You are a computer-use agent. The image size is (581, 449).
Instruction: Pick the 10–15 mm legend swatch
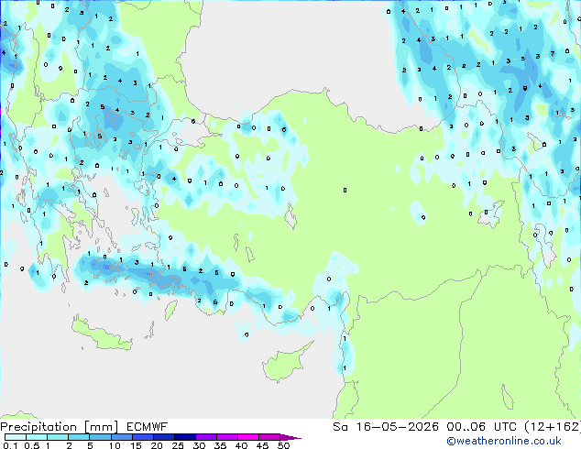121,437
